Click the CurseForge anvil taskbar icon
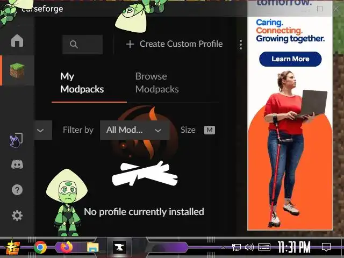This screenshot has height=258, width=344. point(119,247)
